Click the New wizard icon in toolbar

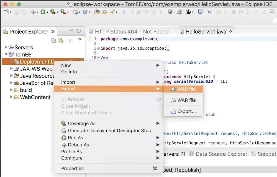coord(6,12)
